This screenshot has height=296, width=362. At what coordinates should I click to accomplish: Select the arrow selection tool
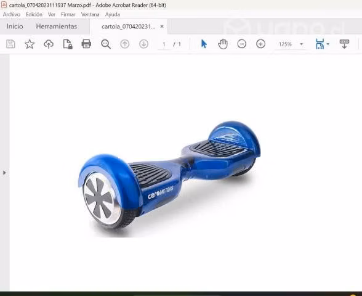pyautogui.click(x=204, y=44)
